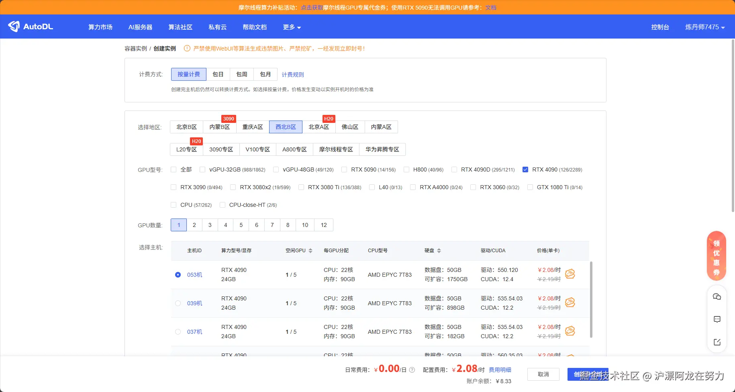
Task: Open the coupon discount icon for host 037机
Action: pos(570,331)
